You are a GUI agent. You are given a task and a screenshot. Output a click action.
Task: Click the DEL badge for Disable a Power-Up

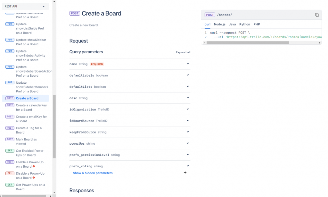tap(10, 173)
